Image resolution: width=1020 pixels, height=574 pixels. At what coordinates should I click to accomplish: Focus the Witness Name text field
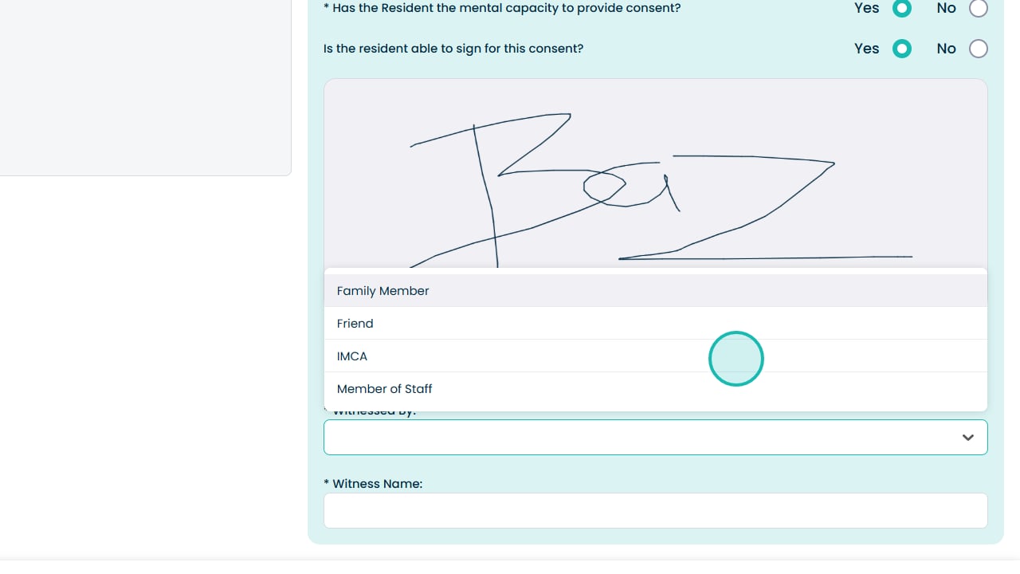(655, 510)
